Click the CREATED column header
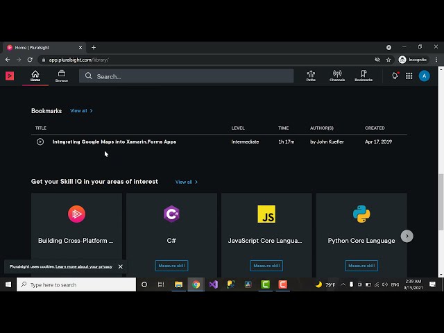Image resolution: width=444 pixels, height=333 pixels. click(x=375, y=128)
